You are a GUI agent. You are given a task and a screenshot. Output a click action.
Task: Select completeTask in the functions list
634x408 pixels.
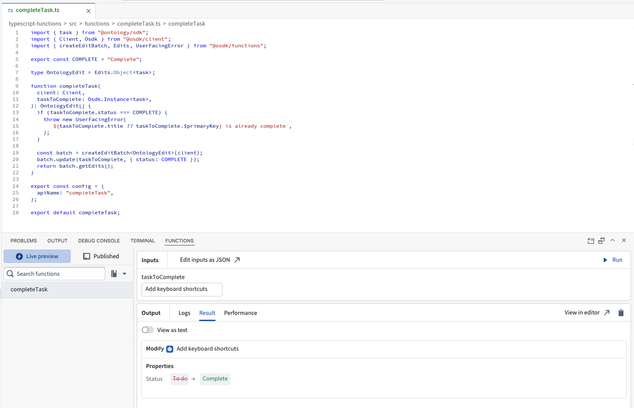coord(67,289)
